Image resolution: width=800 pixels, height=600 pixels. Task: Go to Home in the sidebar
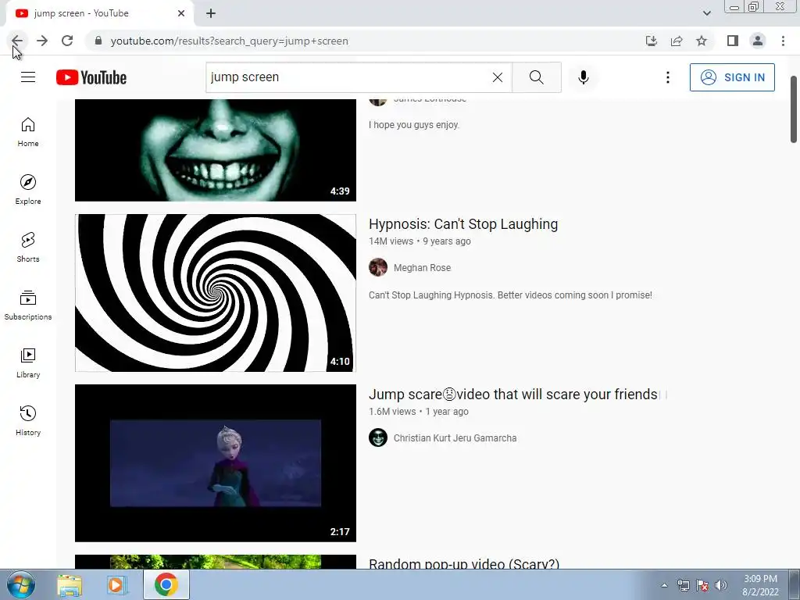coord(28,132)
